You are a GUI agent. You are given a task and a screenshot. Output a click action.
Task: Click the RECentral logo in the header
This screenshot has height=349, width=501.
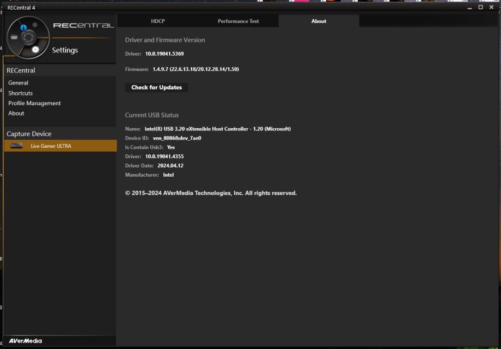[83, 25]
